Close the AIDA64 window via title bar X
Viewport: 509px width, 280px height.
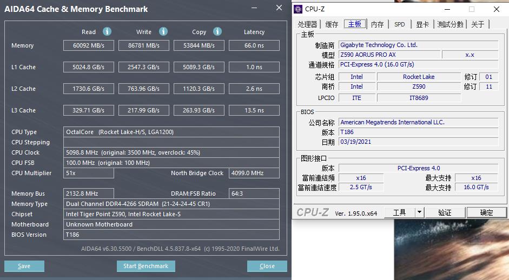(x=279, y=8)
